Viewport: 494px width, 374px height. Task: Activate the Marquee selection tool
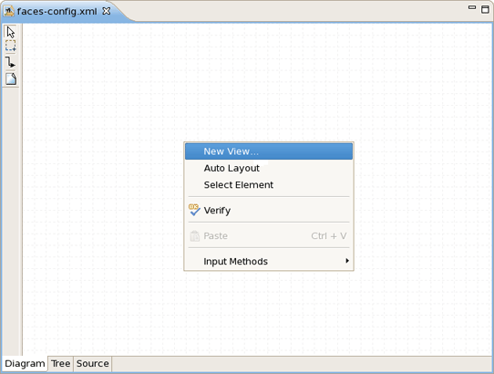pyautogui.click(x=11, y=46)
